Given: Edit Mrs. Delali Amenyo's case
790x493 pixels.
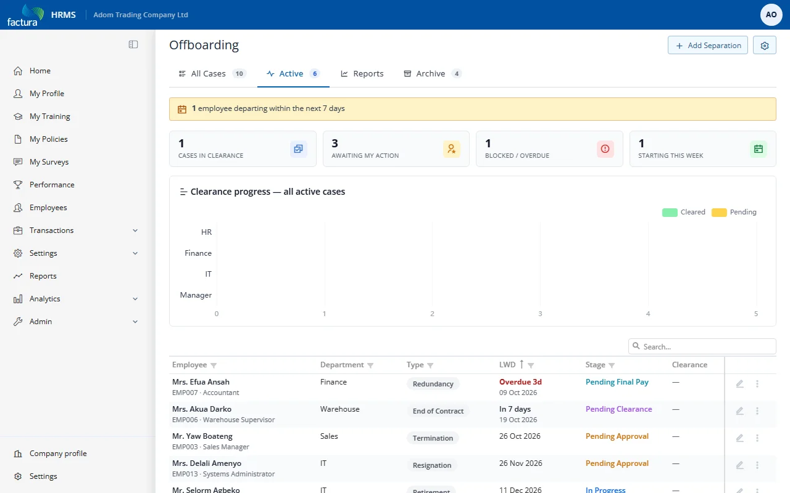Looking at the screenshot, I should (740, 465).
